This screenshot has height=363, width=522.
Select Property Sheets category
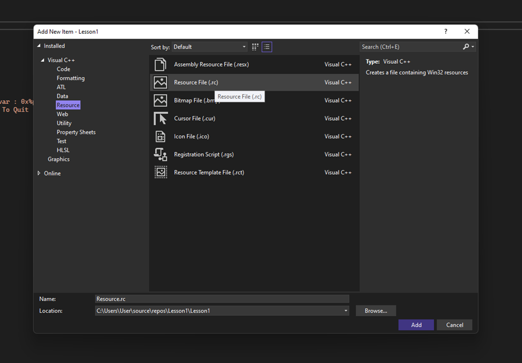click(x=76, y=132)
